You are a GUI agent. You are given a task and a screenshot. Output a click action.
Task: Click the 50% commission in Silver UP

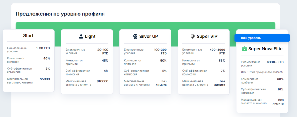tap(163, 61)
